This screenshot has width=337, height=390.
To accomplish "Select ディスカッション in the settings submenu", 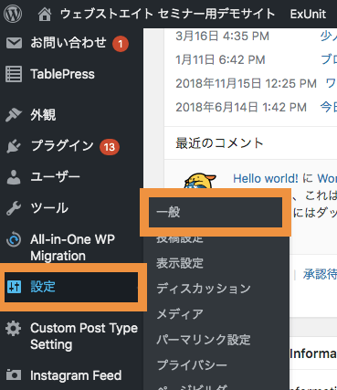I will [204, 289].
